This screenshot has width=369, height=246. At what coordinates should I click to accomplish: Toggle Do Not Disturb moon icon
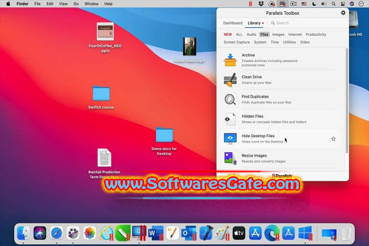click(314, 4)
